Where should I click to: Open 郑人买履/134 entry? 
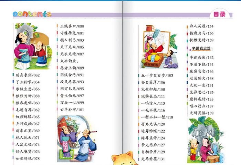click(202, 26)
